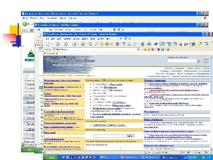Viewport: 213px width, 160px height.
Task: Open the Сайты link in left column
Action: click(x=48, y=93)
